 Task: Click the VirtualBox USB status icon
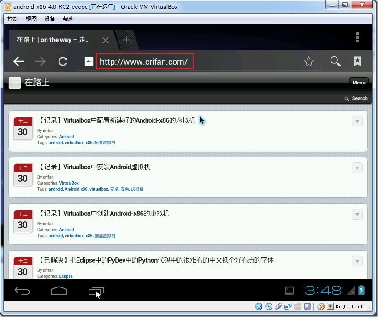pos(278,306)
